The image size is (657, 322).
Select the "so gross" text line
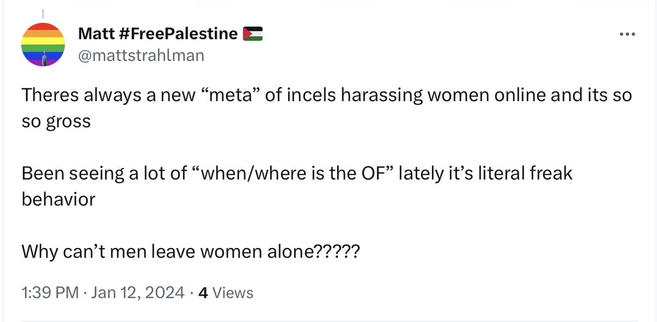(x=55, y=122)
